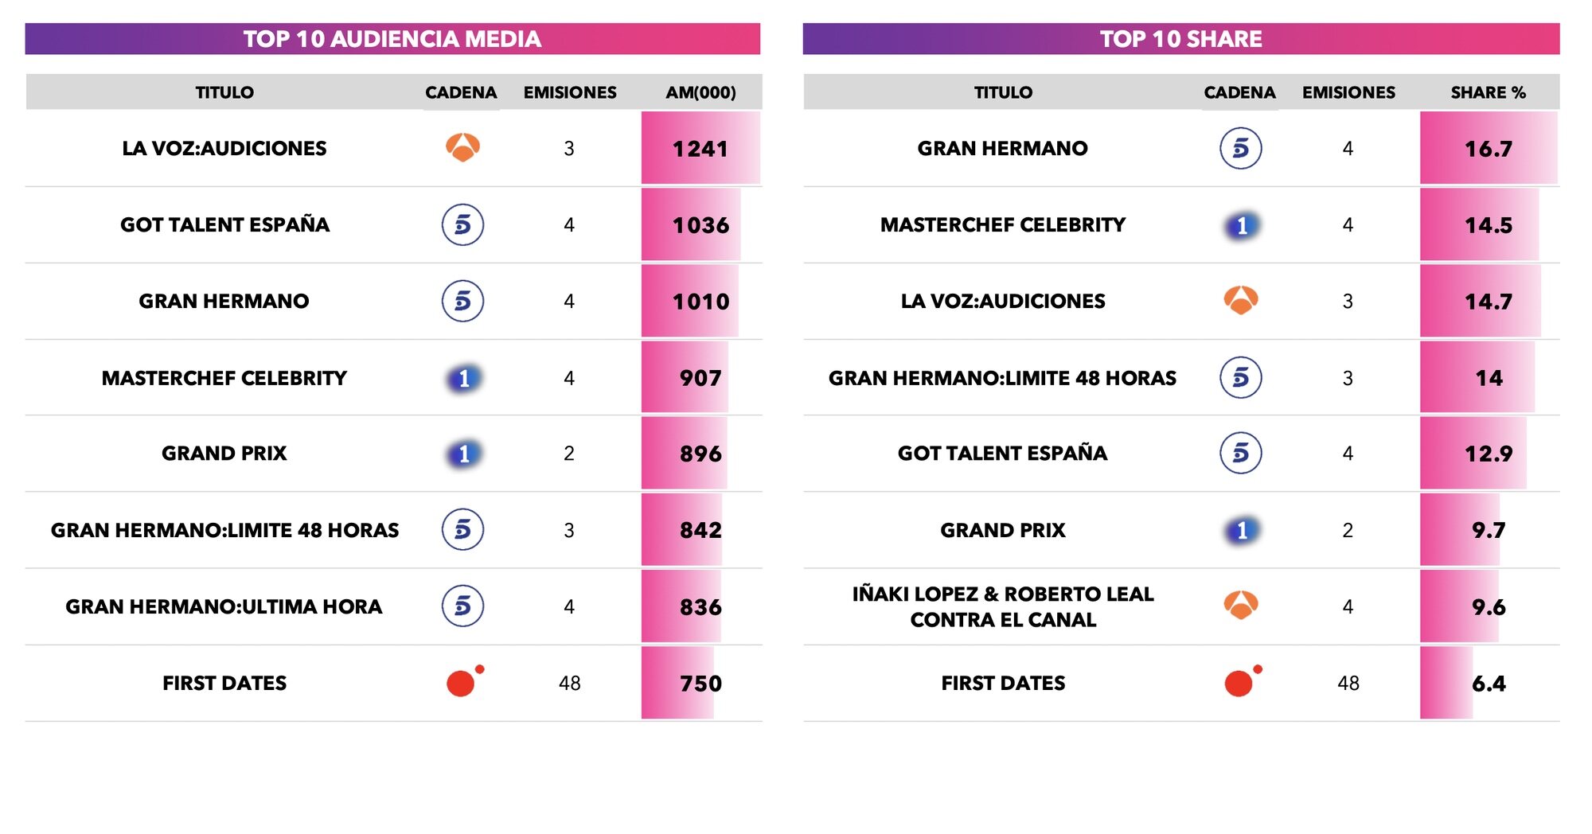Click the 16.7 share bar
Screen dimensions: 1592x834
(1488, 149)
